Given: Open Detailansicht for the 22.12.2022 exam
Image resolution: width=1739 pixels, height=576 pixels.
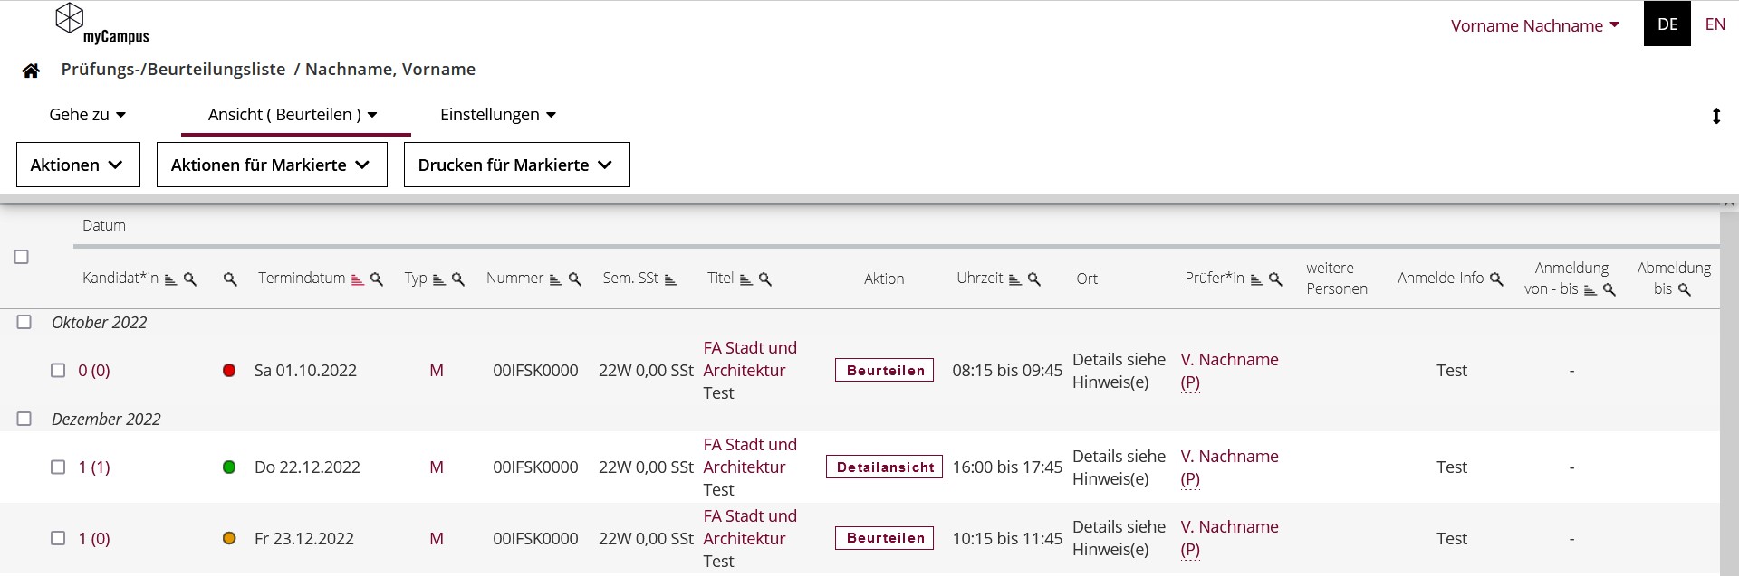Looking at the screenshot, I should coord(884,467).
